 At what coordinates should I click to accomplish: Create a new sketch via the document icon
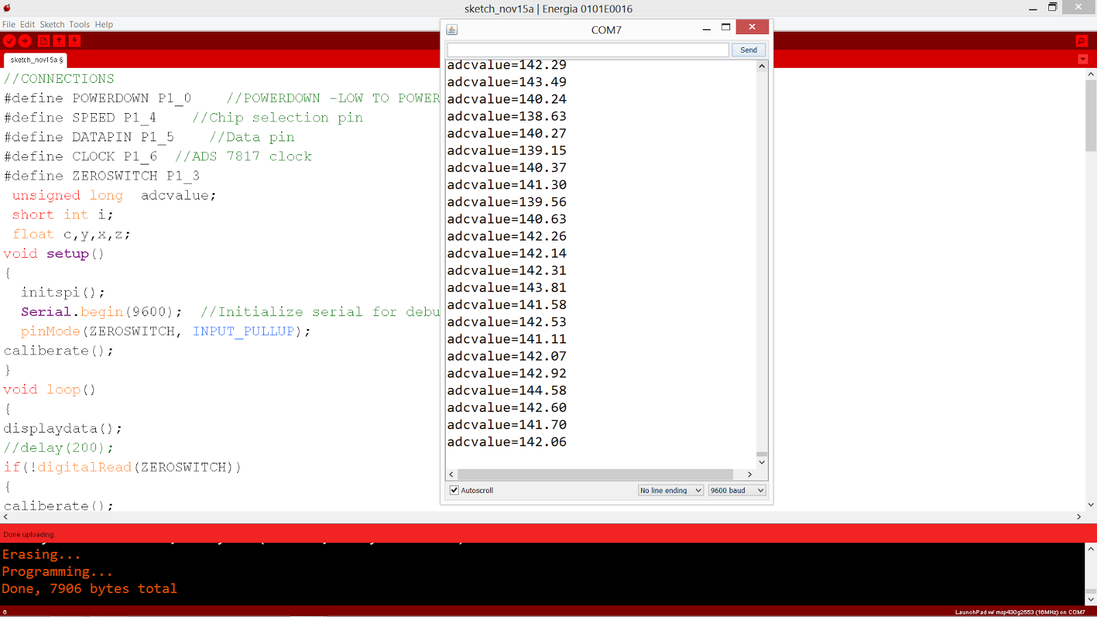click(43, 41)
